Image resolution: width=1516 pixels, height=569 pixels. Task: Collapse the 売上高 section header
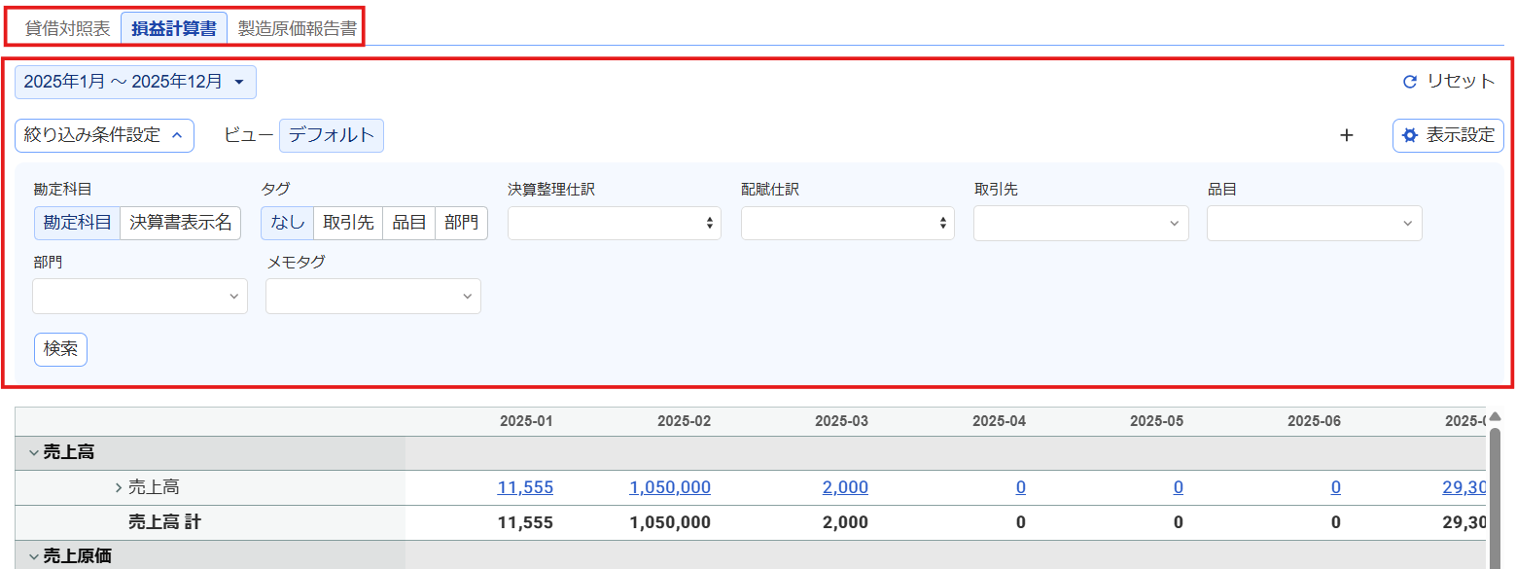point(34,452)
